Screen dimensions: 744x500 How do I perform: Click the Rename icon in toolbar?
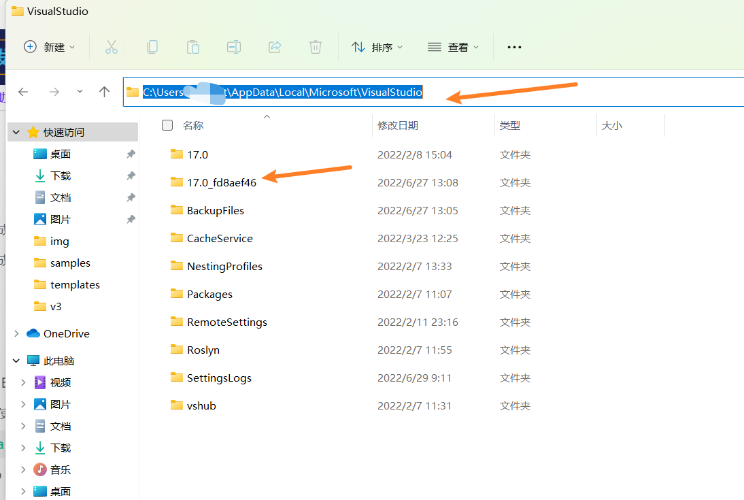[x=234, y=47]
